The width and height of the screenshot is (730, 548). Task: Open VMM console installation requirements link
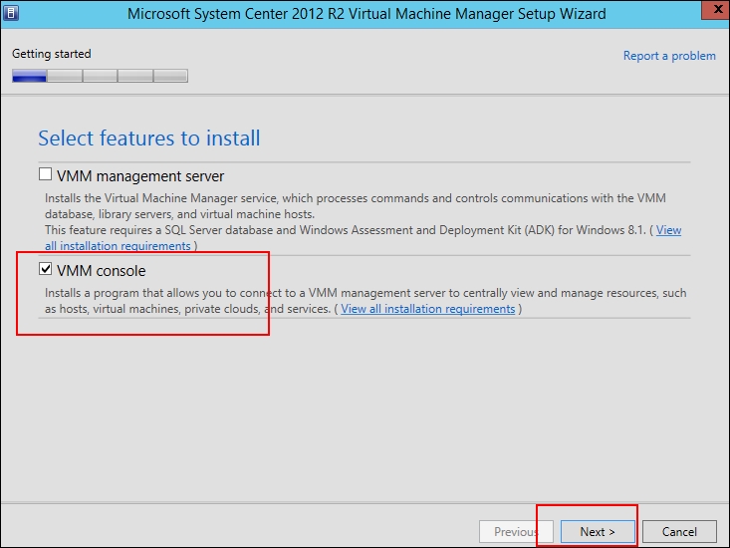pyautogui.click(x=428, y=309)
